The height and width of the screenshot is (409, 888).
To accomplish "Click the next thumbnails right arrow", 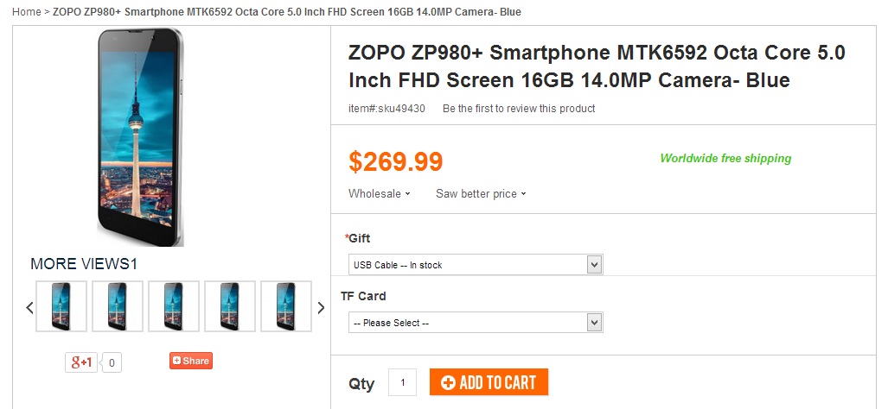I will tap(321, 307).
